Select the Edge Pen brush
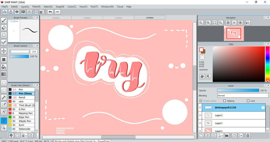Viewport: 270px width, 142px height. tap(22, 117)
